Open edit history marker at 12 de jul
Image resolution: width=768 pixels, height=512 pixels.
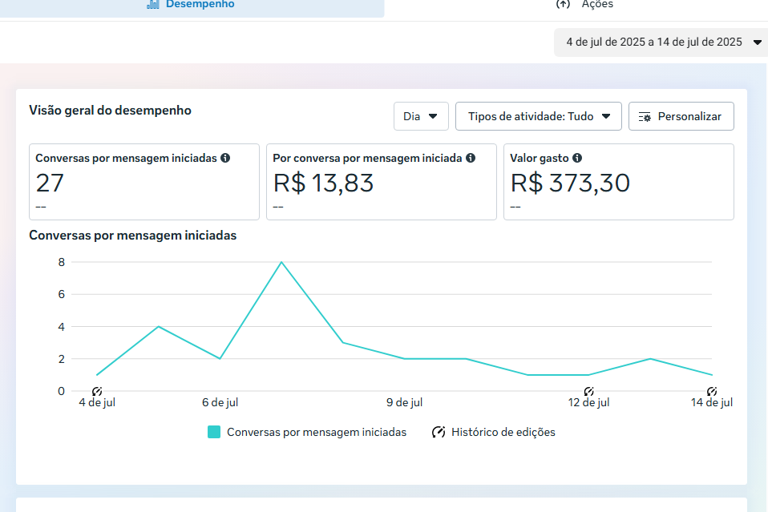click(x=589, y=391)
